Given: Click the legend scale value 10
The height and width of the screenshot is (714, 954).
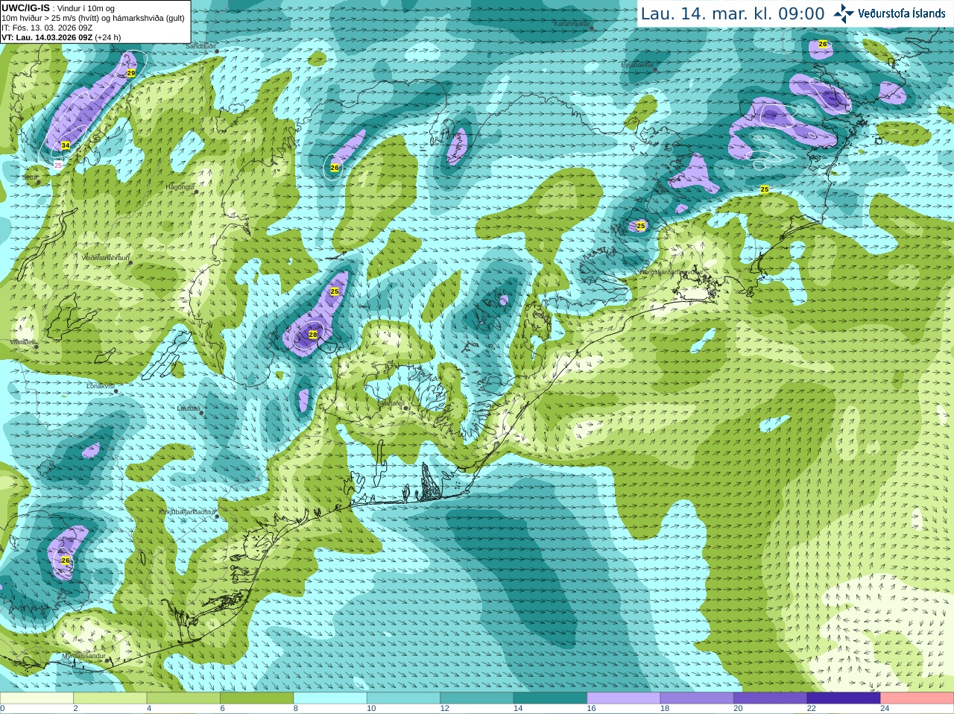Looking at the screenshot, I should pyautogui.click(x=371, y=709).
